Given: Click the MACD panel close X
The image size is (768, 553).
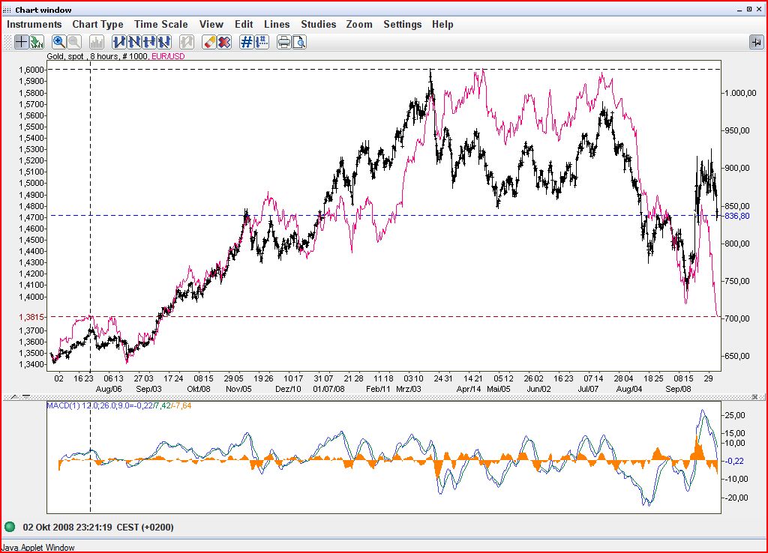Looking at the screenshot, I should coord(754,397).
